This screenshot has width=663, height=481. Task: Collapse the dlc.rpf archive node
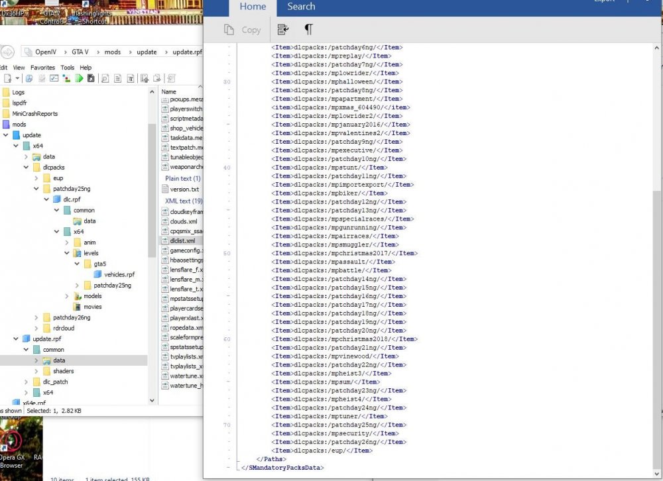point(46,199)
